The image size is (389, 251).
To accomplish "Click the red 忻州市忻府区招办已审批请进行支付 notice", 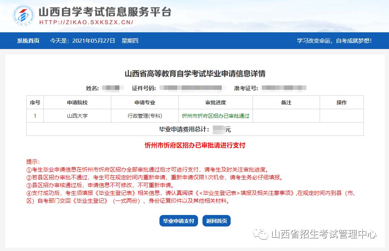I will [x=195, y=146].
